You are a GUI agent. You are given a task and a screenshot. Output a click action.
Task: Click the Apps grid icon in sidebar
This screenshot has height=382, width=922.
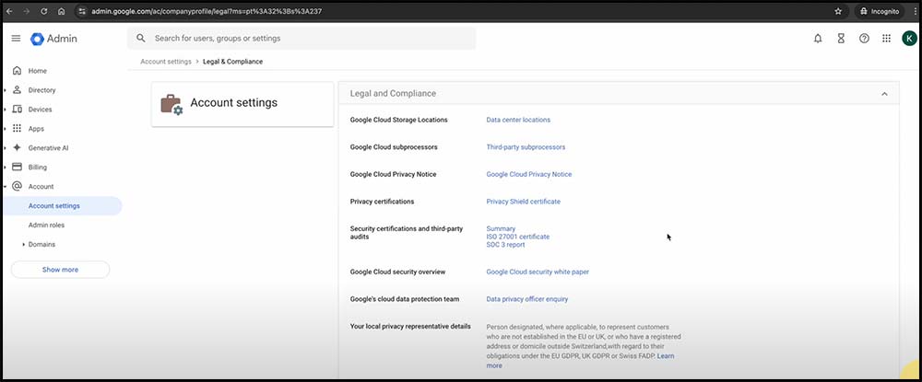point(17,129)
